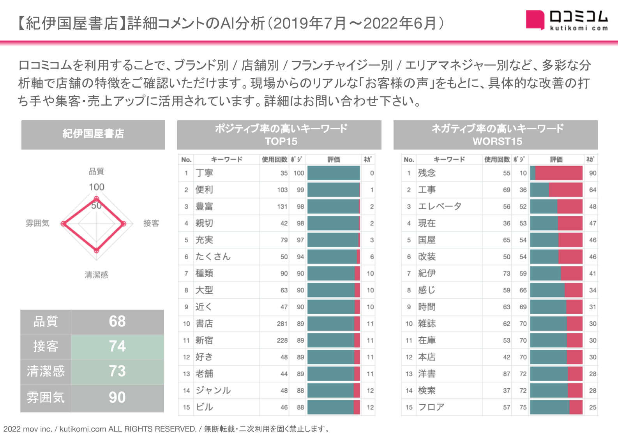The height and width of the screenshot is (437, 618).
Task: Click the keyword 老舗 in TOP15
Action: click(204, 374)
